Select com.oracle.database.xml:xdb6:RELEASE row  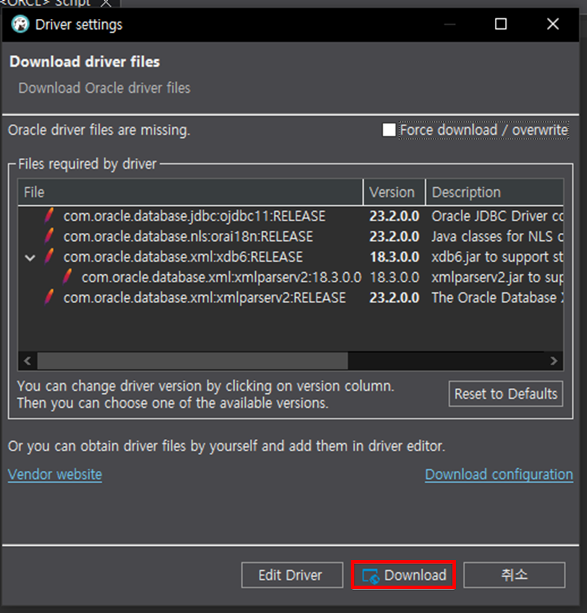(x=291, y=257)
